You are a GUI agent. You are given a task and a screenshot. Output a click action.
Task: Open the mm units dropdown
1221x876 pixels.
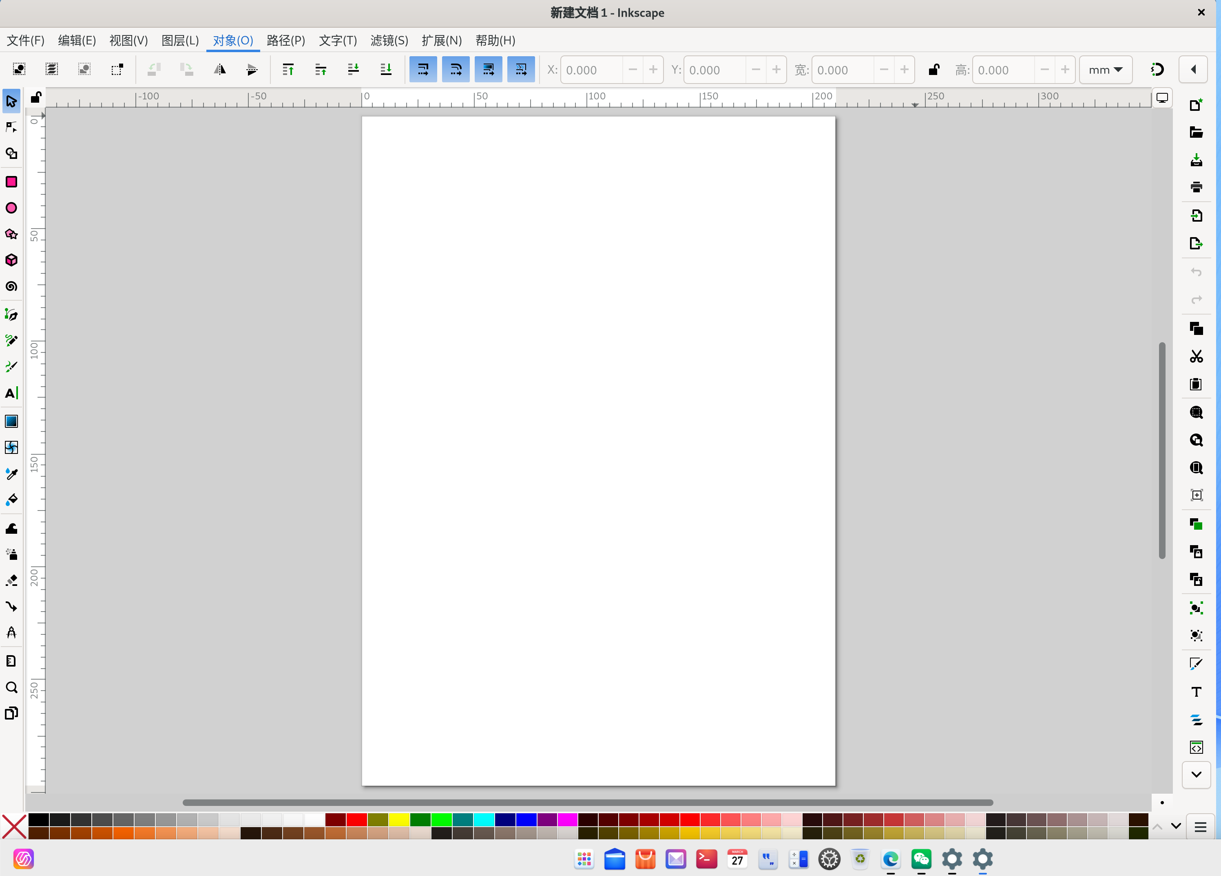pos(1105,70)
